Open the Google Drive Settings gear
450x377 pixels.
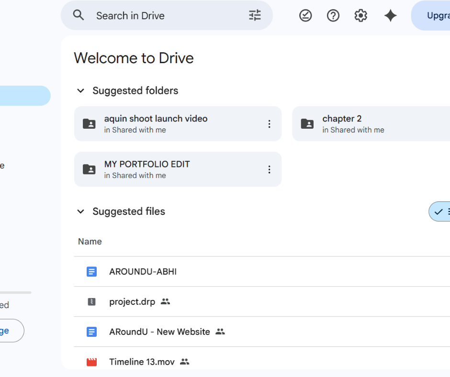(x=360, y=15)
